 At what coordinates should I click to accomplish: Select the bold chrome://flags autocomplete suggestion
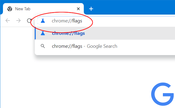tap(68, 33)
